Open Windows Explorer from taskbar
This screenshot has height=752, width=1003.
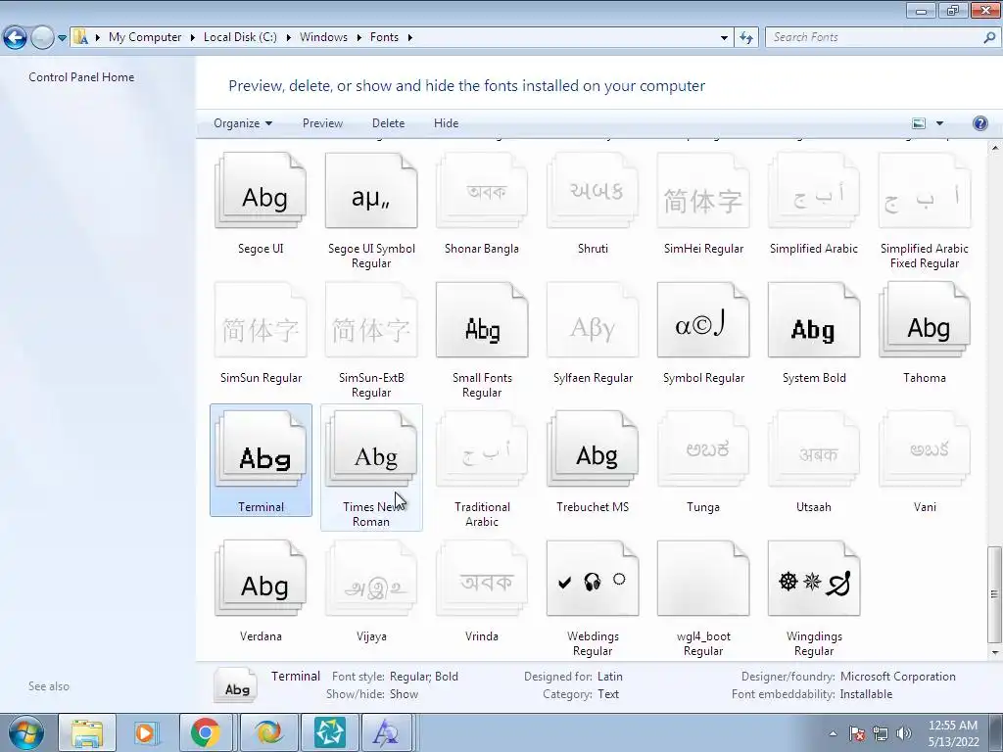87,732
